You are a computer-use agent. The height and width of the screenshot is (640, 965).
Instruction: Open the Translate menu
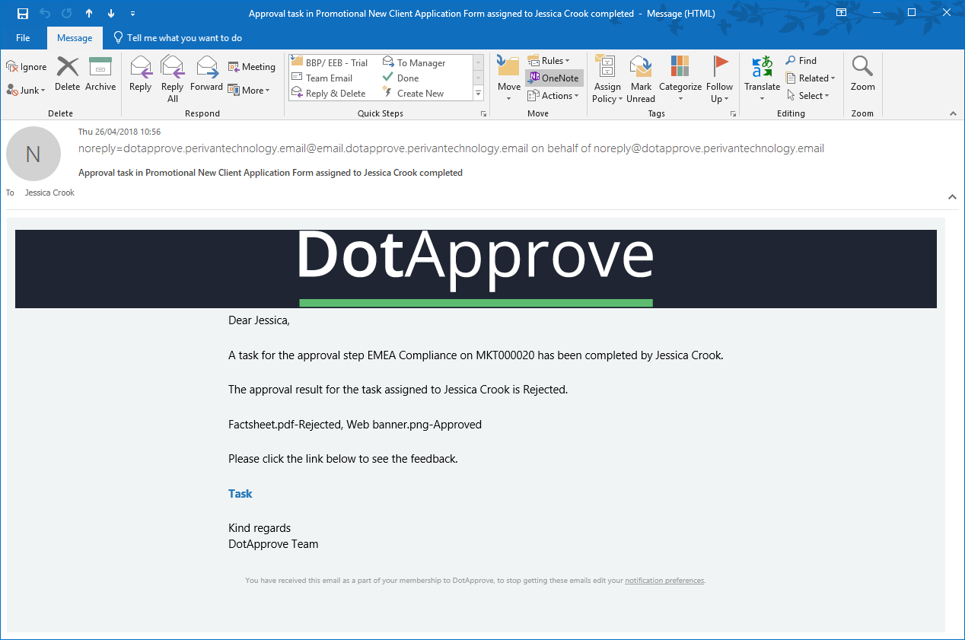click(762, 79)
